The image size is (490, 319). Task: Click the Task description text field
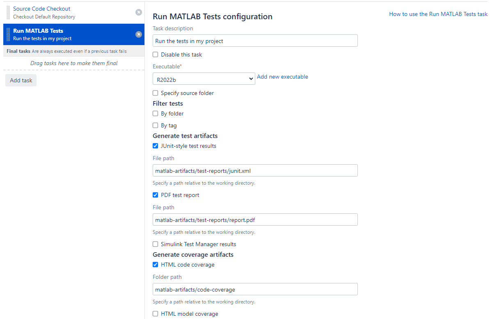[x=255, y=41]
